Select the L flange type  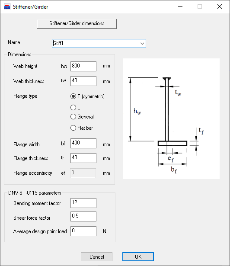75,107
